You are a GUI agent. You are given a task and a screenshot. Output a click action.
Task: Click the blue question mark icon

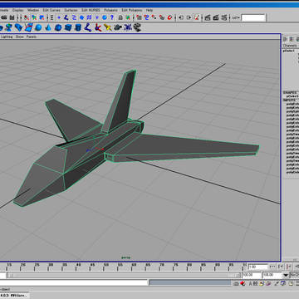[112, 17]
